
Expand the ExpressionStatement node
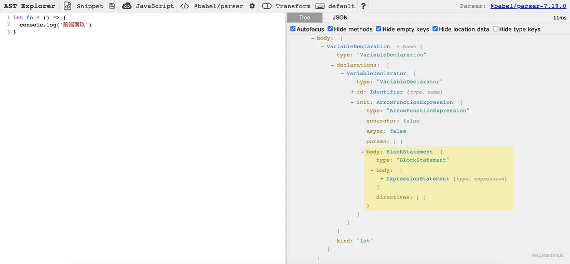[x=382, y=178]
